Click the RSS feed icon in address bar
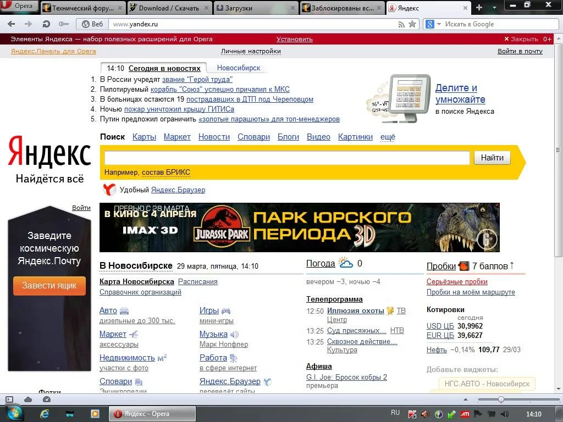The width and height of the screenshot is (563, 422). 401,24
